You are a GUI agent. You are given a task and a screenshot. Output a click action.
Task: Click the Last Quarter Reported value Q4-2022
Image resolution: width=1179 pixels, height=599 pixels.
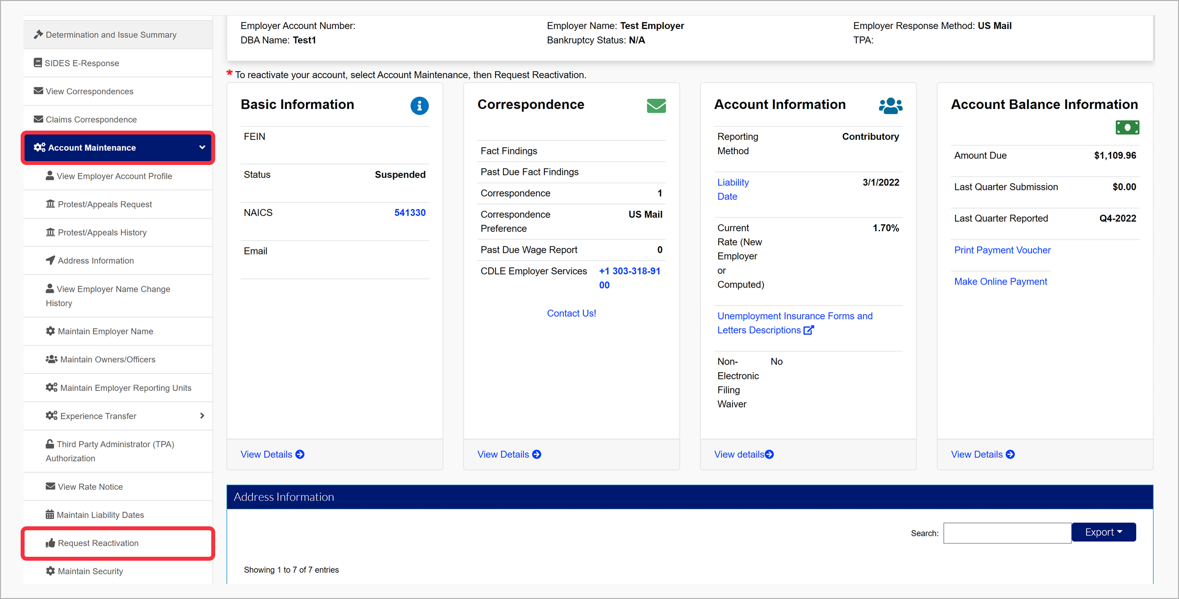tap(1118, 218)
